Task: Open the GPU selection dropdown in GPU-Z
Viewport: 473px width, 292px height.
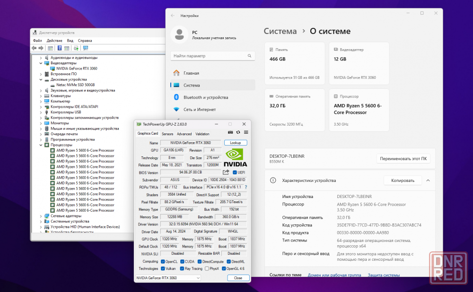Action: click(168, 278)
